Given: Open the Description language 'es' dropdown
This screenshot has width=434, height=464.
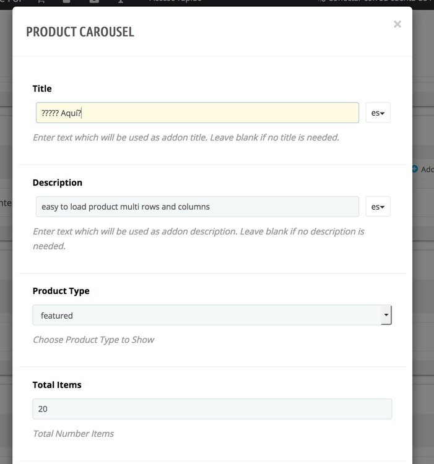Looking at the screenshot, I should [x=378, y=207].
